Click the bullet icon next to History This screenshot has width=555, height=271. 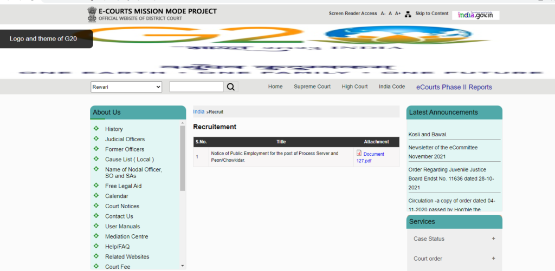[x=96, y=129]
